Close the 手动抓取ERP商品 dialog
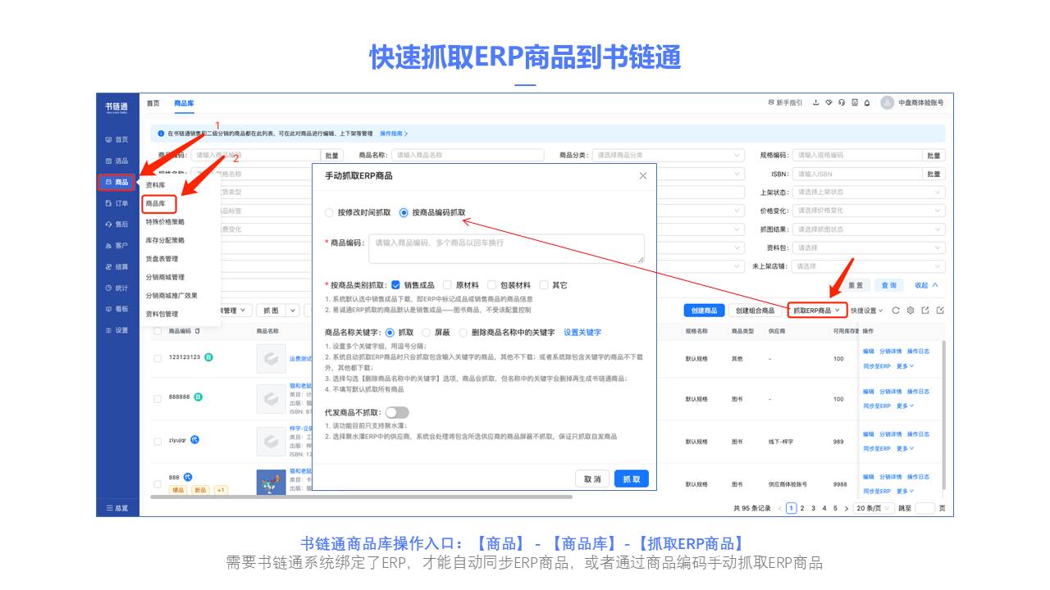Screen dimensions: 1050x590 643,175
